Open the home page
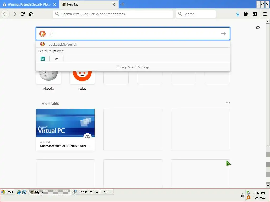The height and width of the screenshot is (202, 270). pos(31,14)
